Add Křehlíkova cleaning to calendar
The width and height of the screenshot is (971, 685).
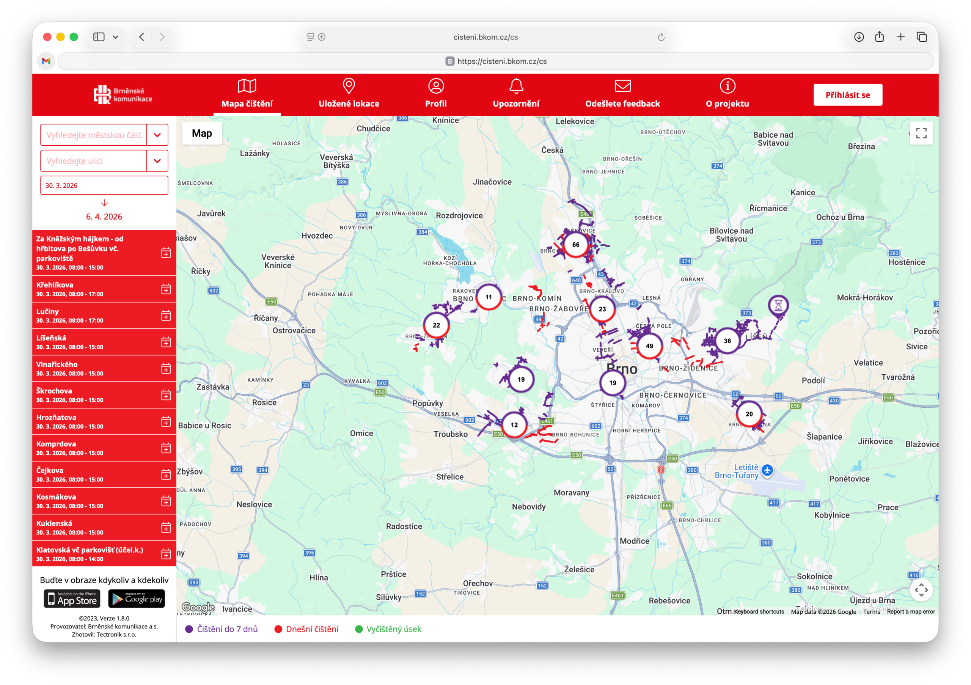pos(166,289)
